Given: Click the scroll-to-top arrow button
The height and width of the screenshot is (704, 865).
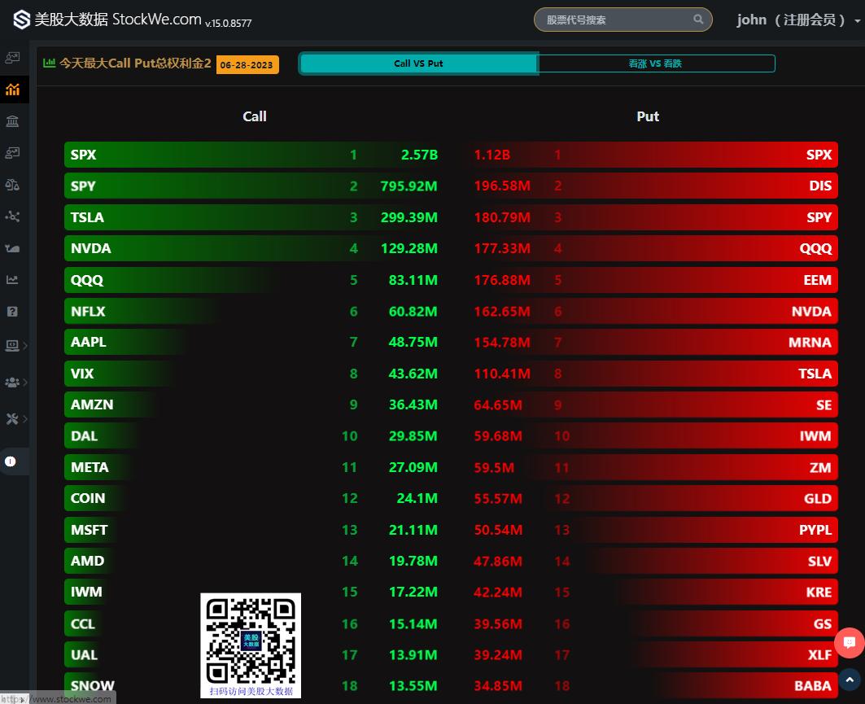Looking at the screenshot, I should tap(850, 680).
